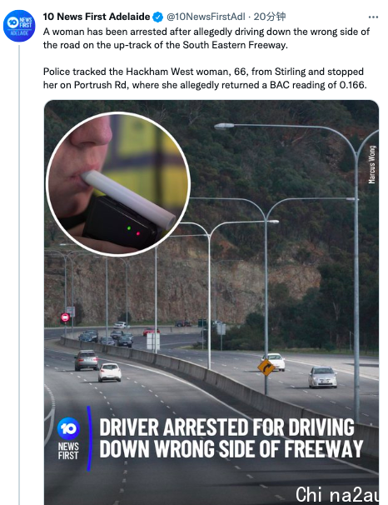The image size is (388, 505).
Task: Click the white breathalyzer mouthpiece tube
Action: point(128,198)
